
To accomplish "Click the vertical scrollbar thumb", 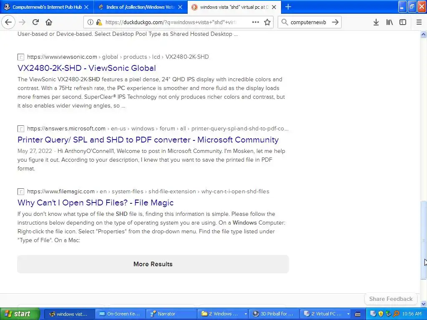I will pos(423,240).
